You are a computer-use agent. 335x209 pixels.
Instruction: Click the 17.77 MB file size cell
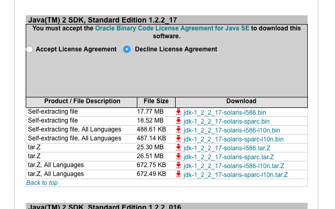150,112
